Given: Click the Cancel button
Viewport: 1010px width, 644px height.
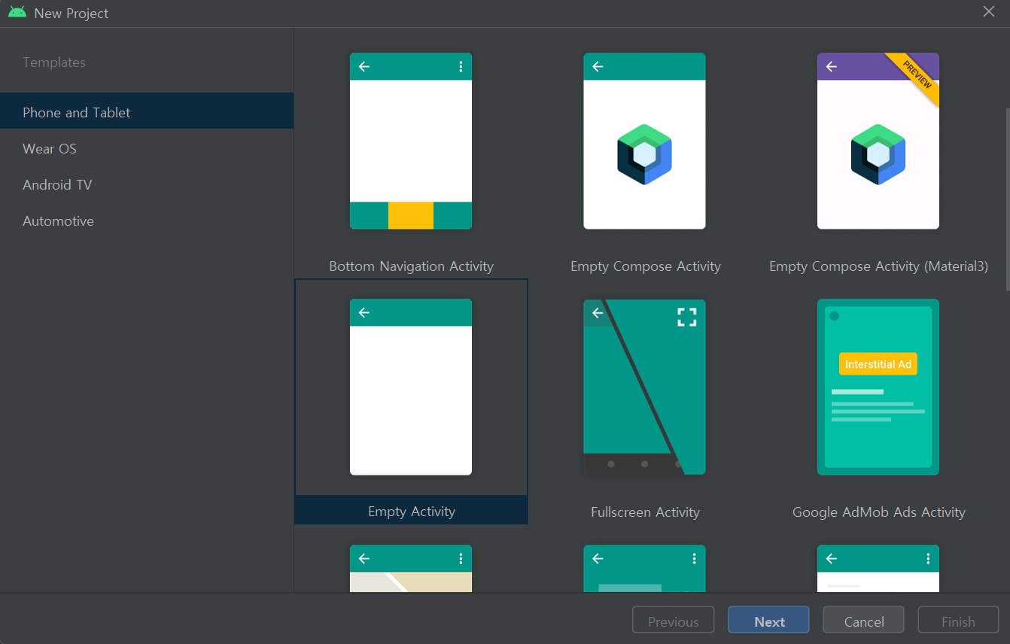Looking at the screenshot, I should point(863,621).
